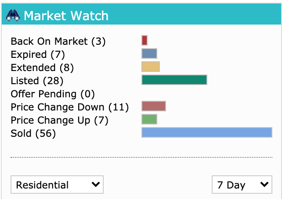Click the binoculars Market Watch icon
282x199 pixels.
(13, 16)
